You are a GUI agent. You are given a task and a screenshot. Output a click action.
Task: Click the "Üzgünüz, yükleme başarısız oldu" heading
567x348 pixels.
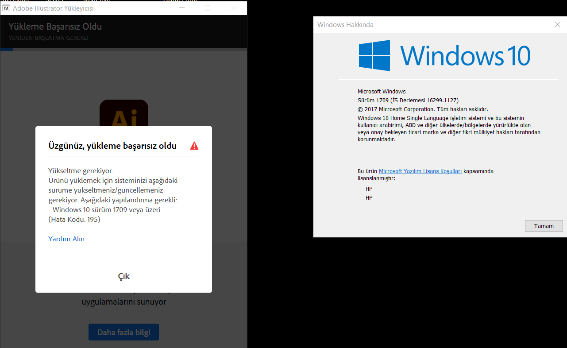click(x=112, y=146)
